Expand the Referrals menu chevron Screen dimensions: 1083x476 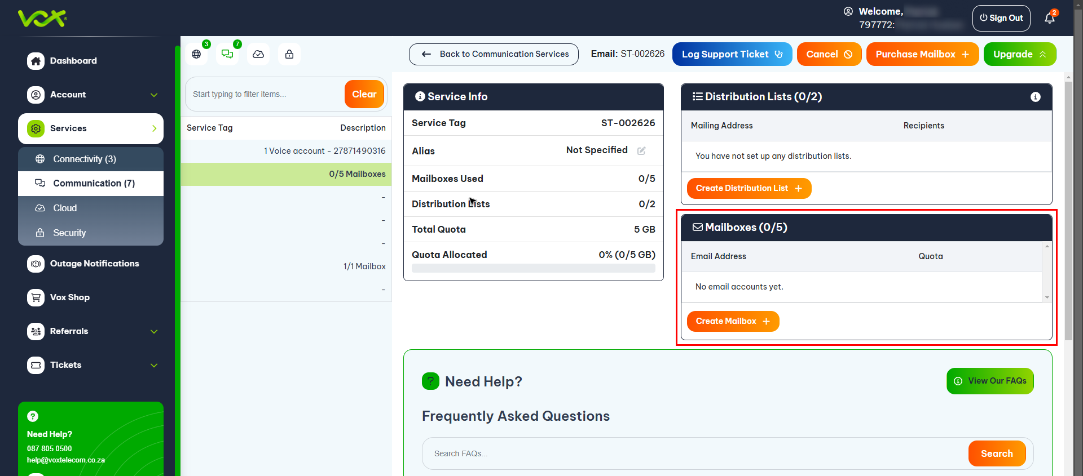click(x=154, y=332)
